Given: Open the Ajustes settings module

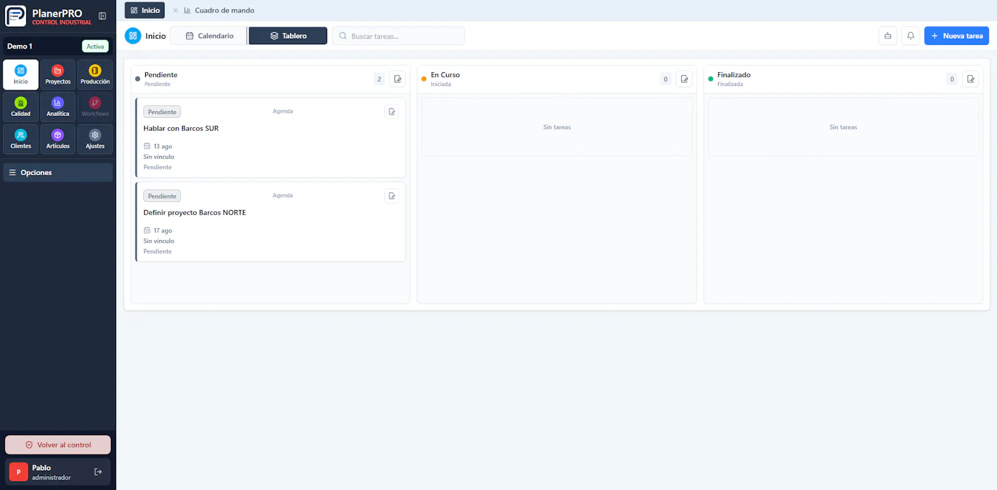Looking at the screenshot, I should [95, 139].
